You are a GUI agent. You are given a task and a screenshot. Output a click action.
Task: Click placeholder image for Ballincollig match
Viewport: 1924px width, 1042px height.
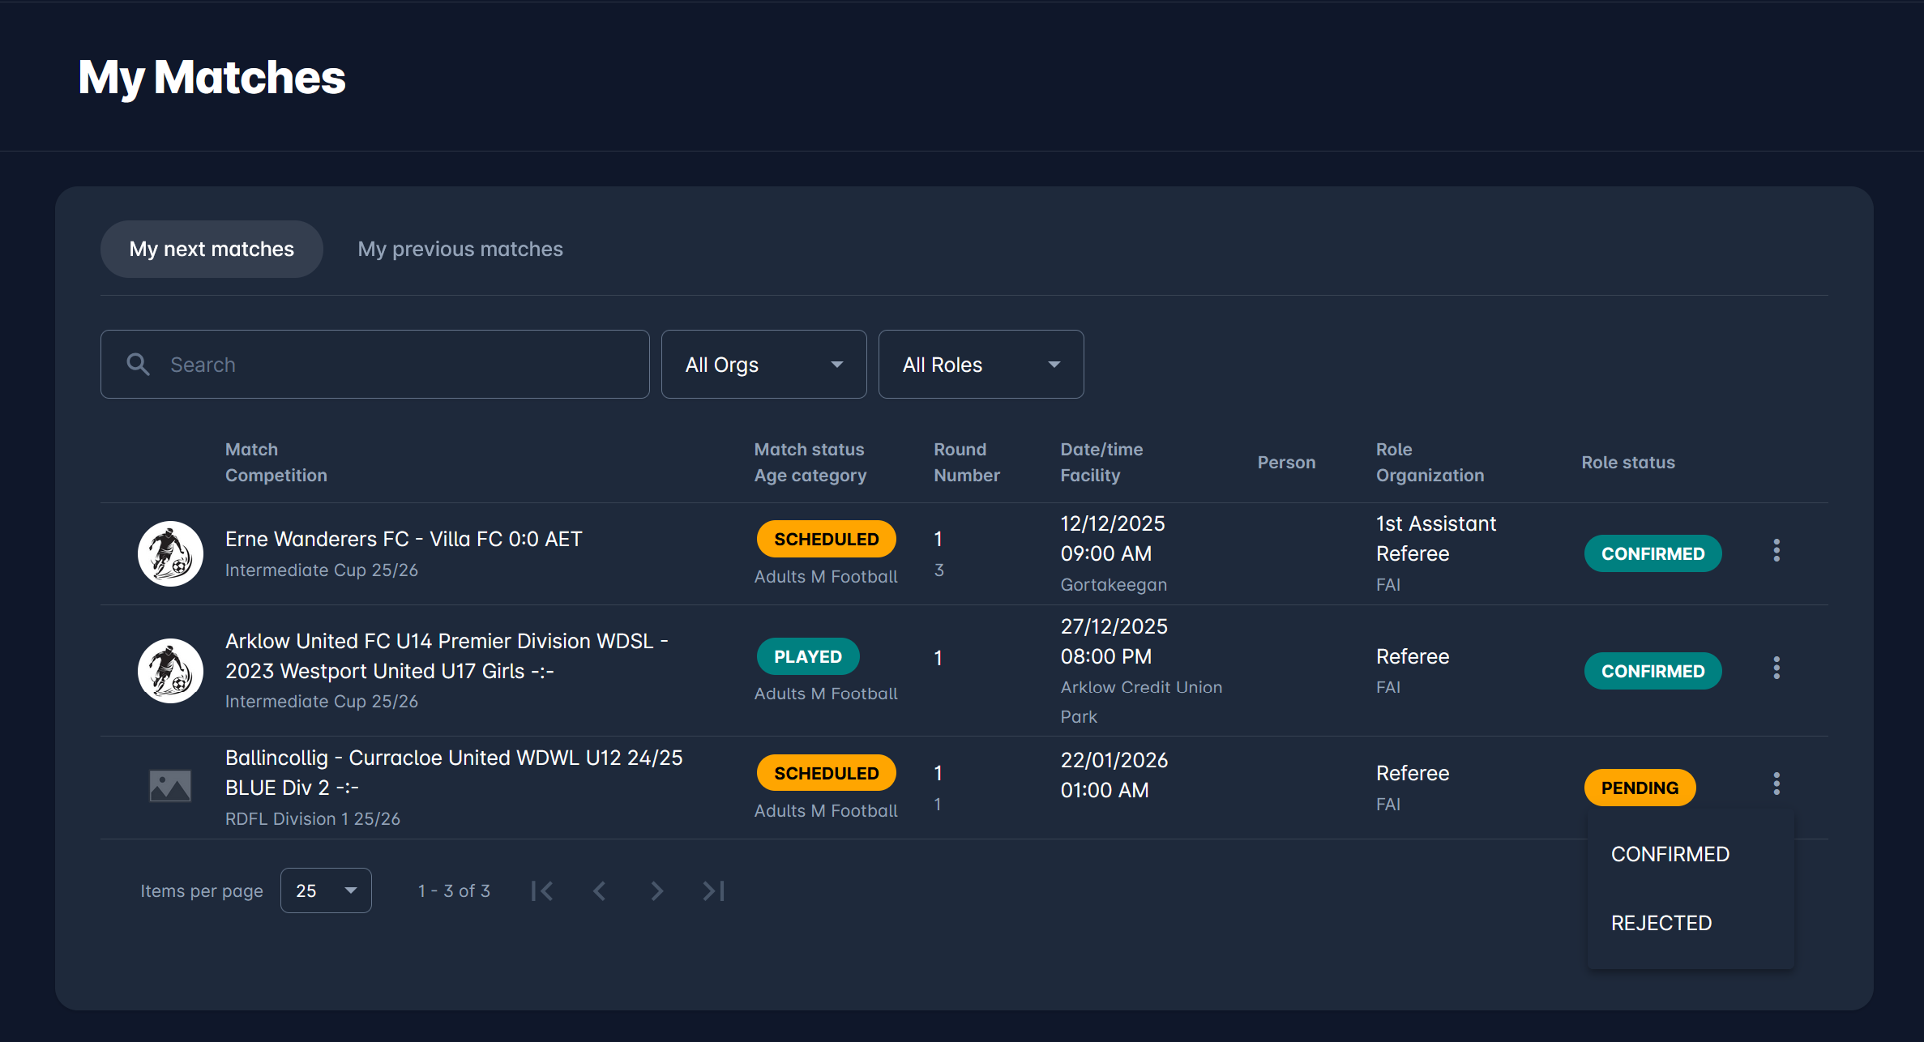point(170,786)
